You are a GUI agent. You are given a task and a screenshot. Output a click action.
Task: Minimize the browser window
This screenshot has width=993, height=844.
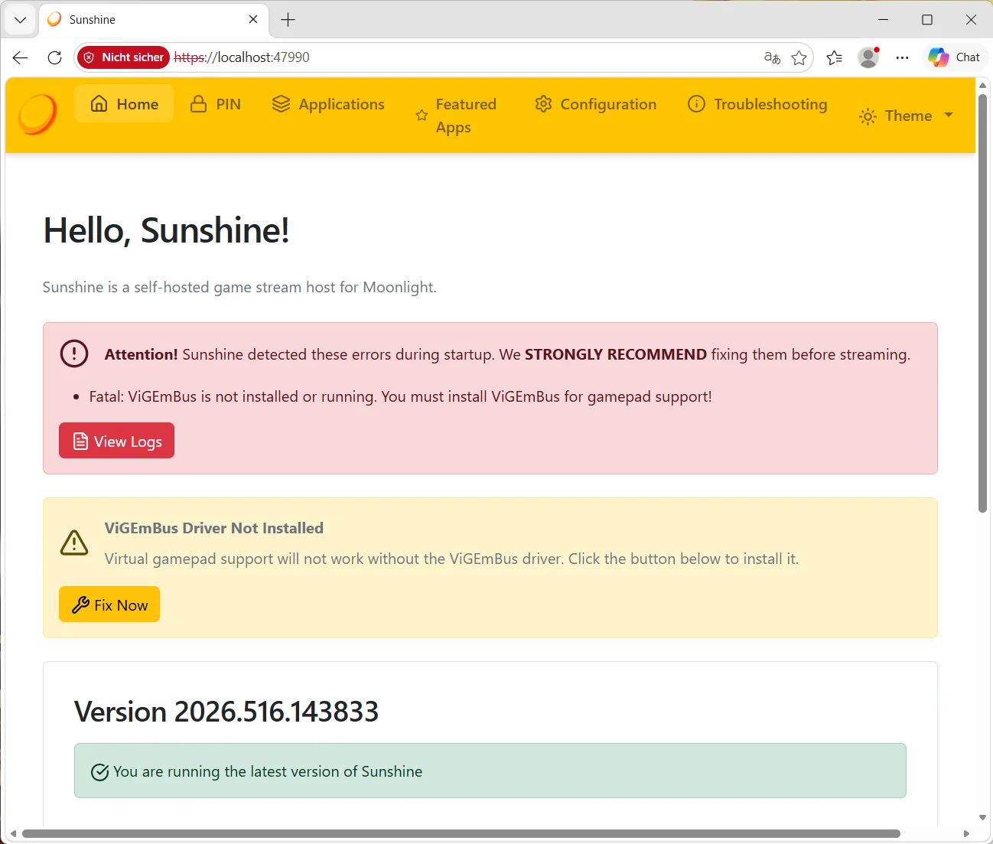pyautogui.click(x=884, y=20)
